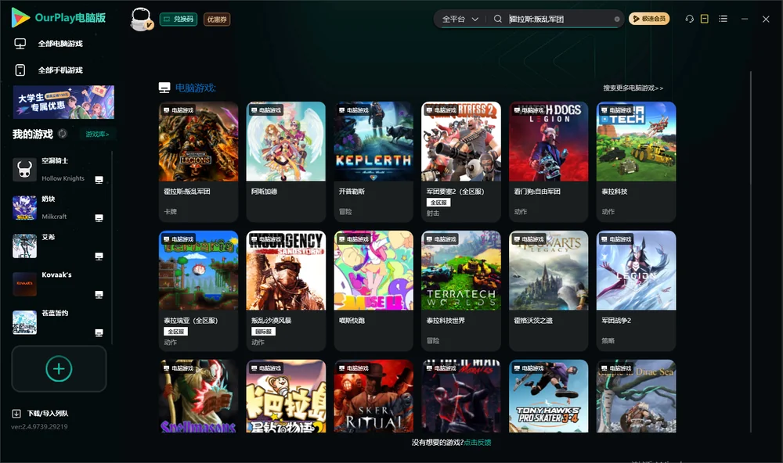Open the hamburger list menu icon
Screen dimensions: 783x463
(723, 19)
